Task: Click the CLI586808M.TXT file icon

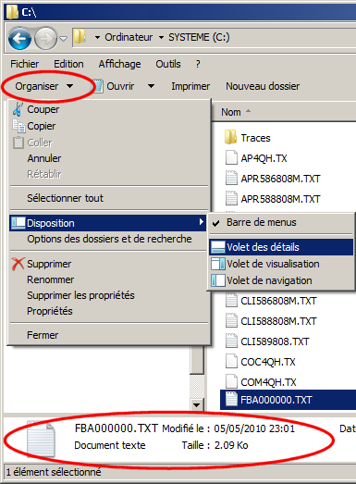Action: click(x=231, y=301)
